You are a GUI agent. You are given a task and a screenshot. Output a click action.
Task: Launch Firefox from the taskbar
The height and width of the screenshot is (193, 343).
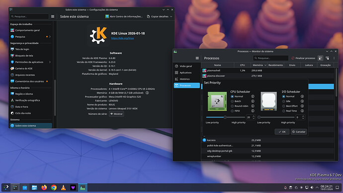point(44,188)
